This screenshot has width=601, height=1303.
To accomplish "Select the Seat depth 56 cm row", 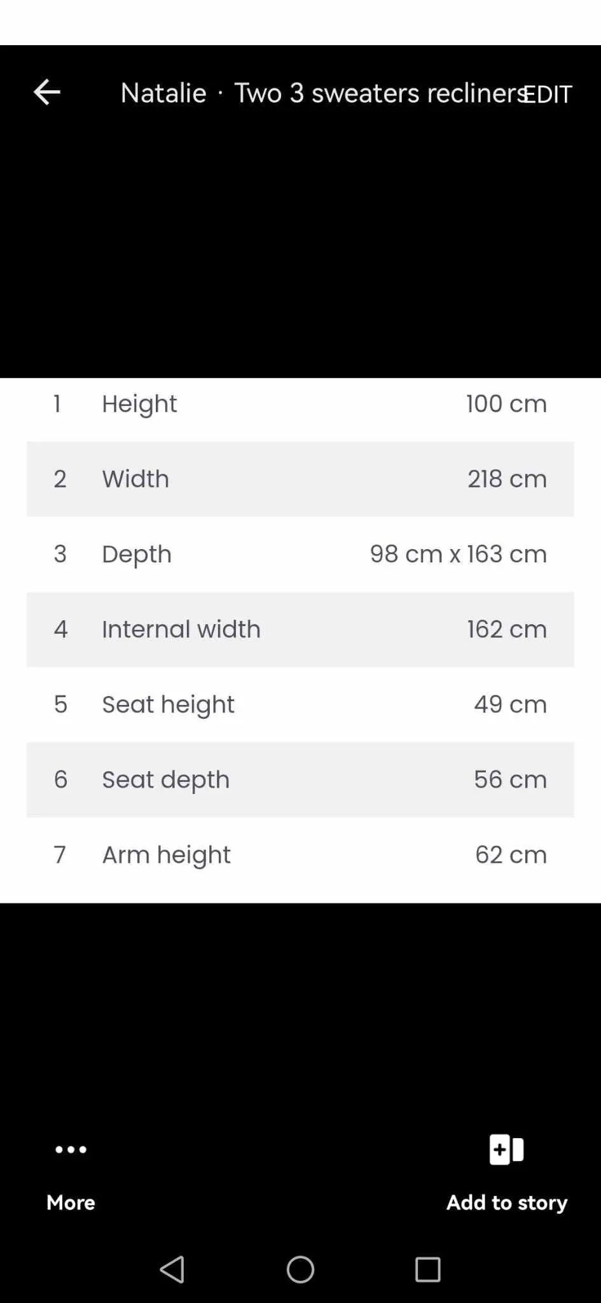I will (300, 779).
